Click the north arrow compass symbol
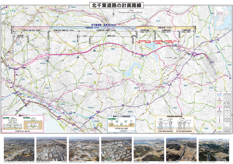233x164 pixels. (x=113, y=14)
